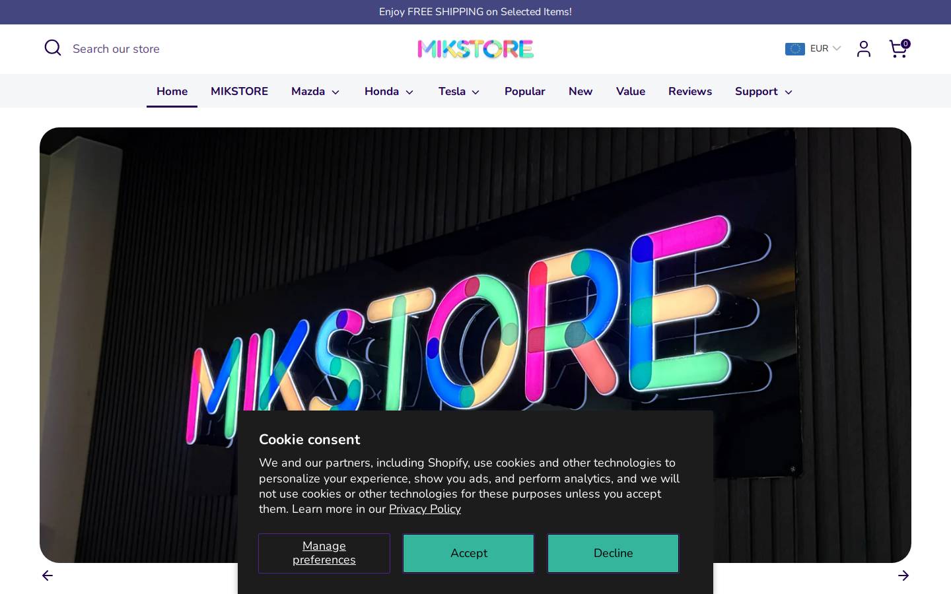The width and height of the screenshot is (951, 594).
Task: Click the free shipping announcement bar
Action: (x=475, y=12)
